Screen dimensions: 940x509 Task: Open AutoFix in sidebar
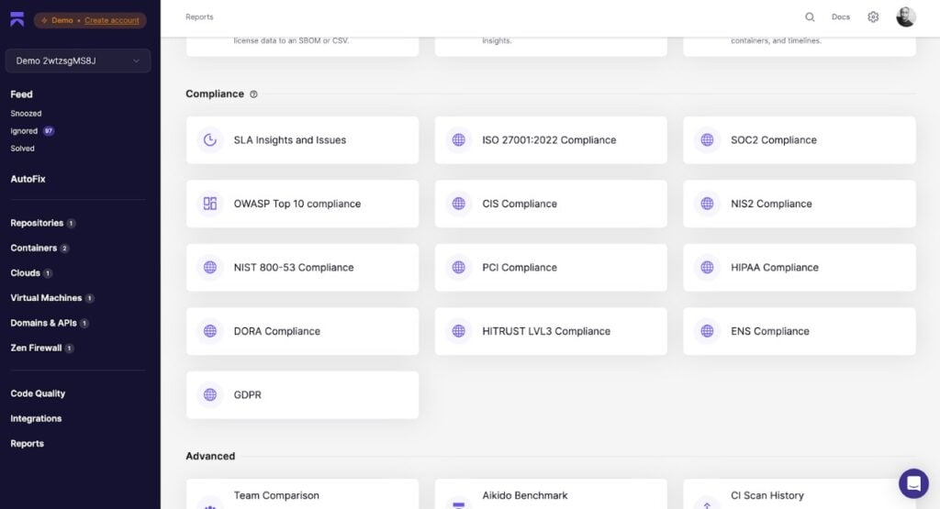click(x=28, y=179)
